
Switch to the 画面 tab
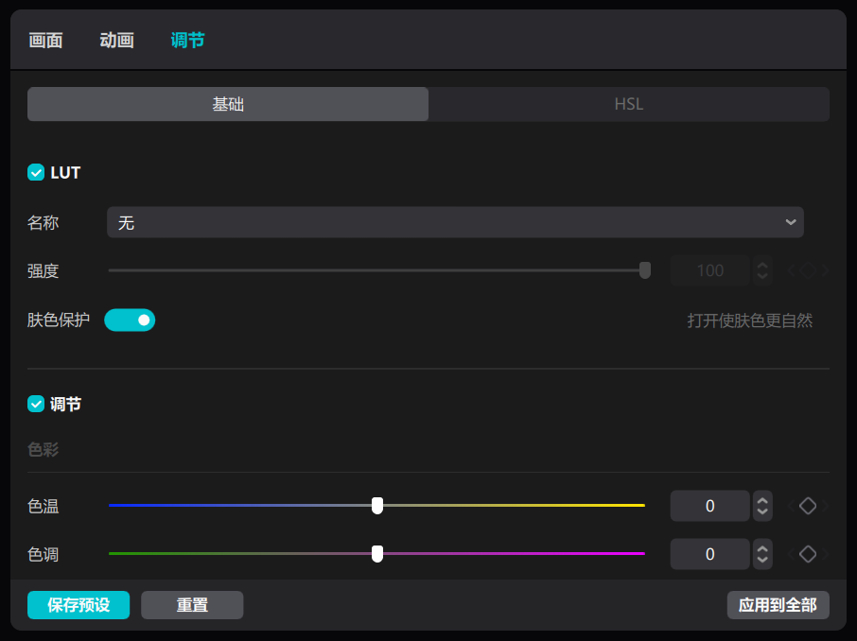(46, 41)
